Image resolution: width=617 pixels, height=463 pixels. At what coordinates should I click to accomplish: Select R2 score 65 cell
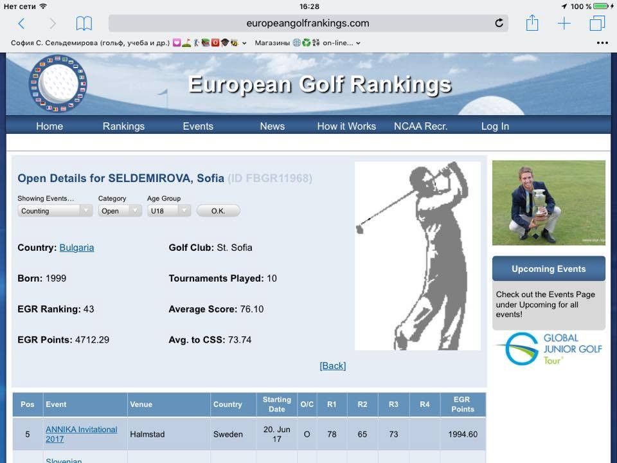[x=362, y=434]
